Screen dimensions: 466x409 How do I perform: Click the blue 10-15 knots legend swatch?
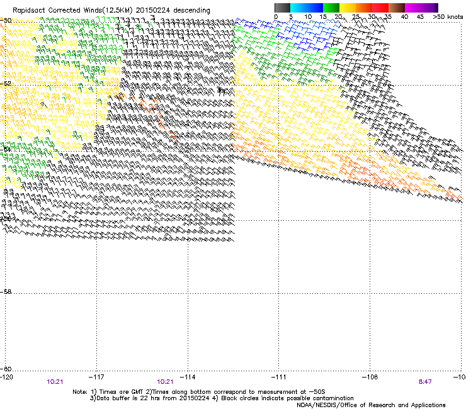click(315, 8)
